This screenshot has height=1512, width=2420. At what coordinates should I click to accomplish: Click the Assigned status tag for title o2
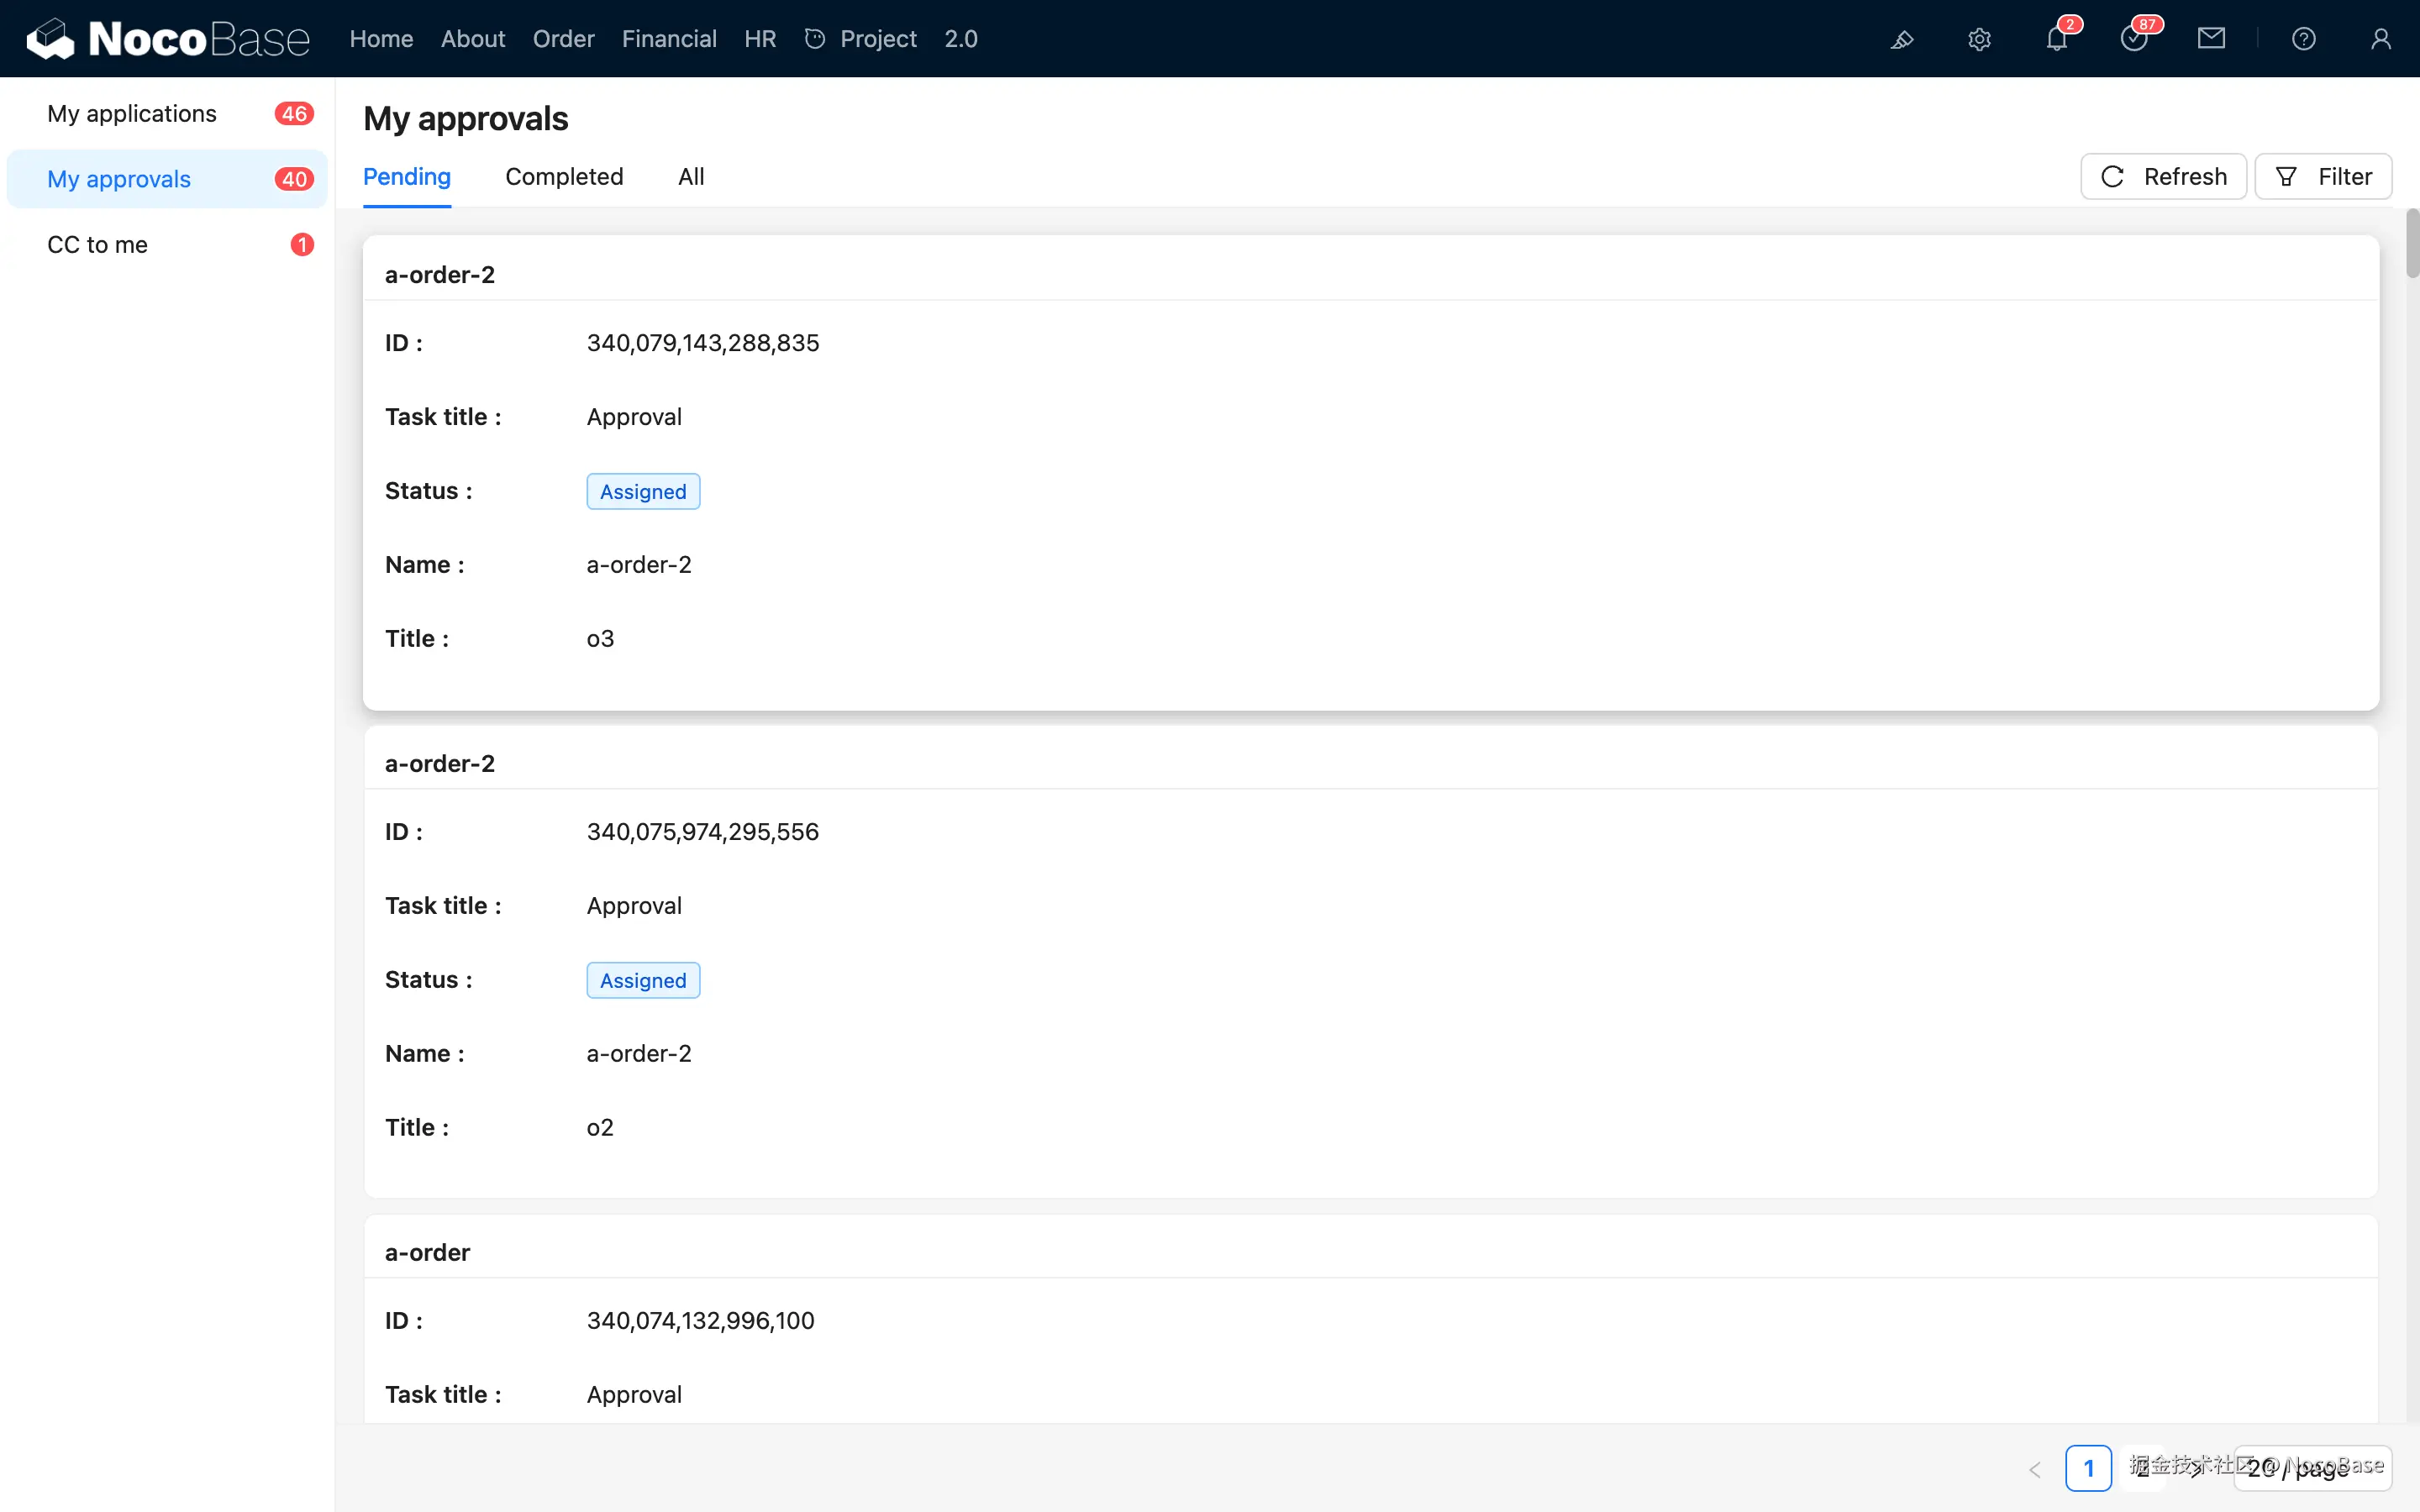(643, 981)
